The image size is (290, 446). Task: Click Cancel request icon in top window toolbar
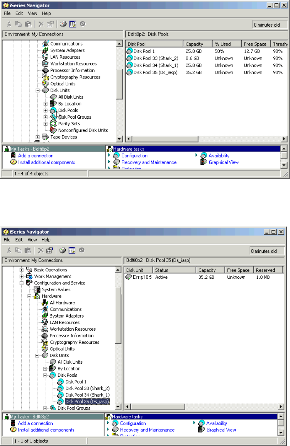(82, 24)
